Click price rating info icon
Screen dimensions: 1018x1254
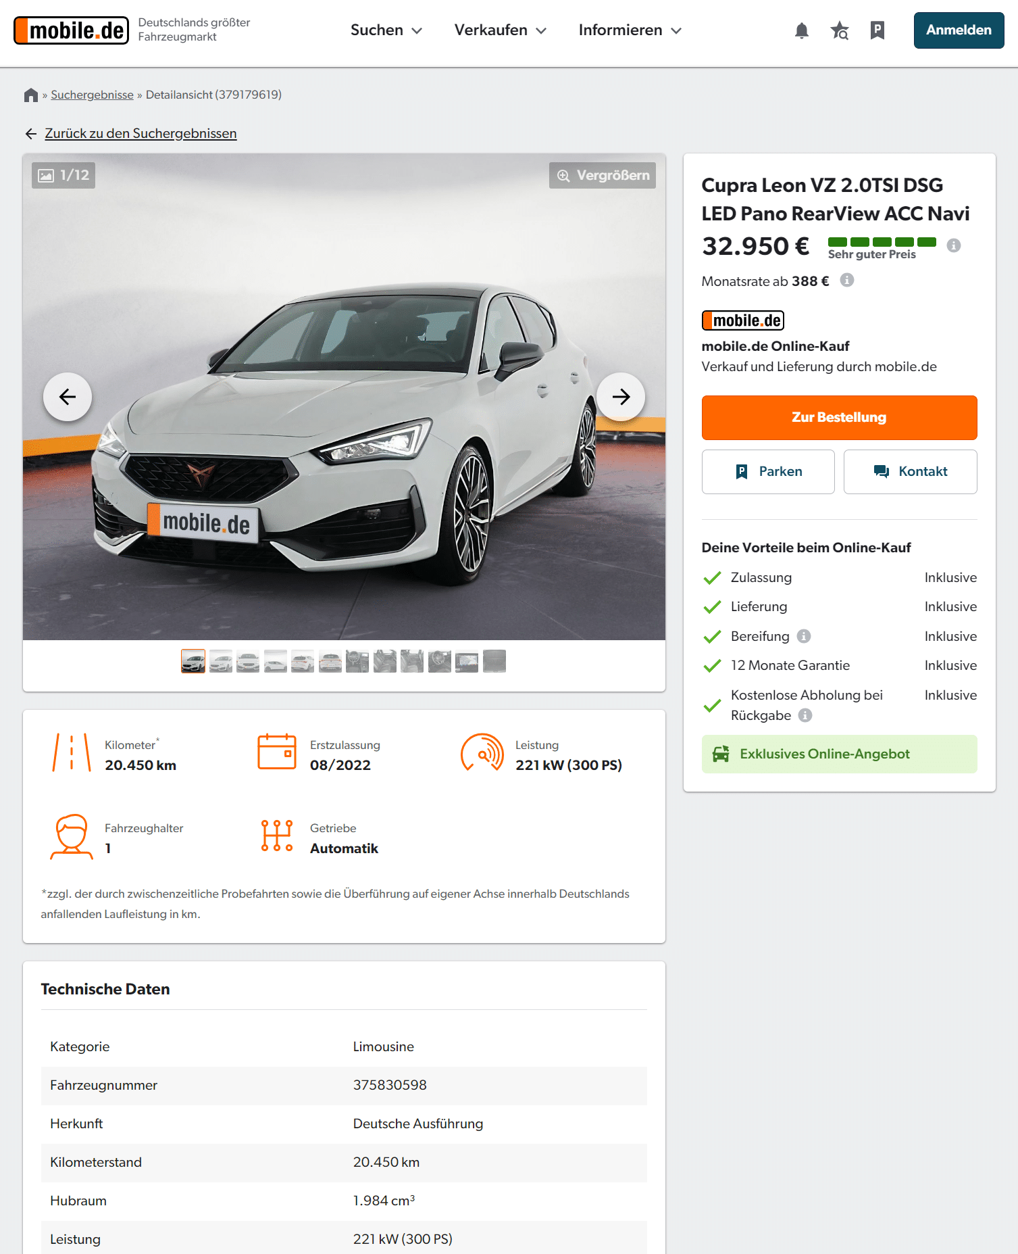pyautogui.click(x=954, y=245)
